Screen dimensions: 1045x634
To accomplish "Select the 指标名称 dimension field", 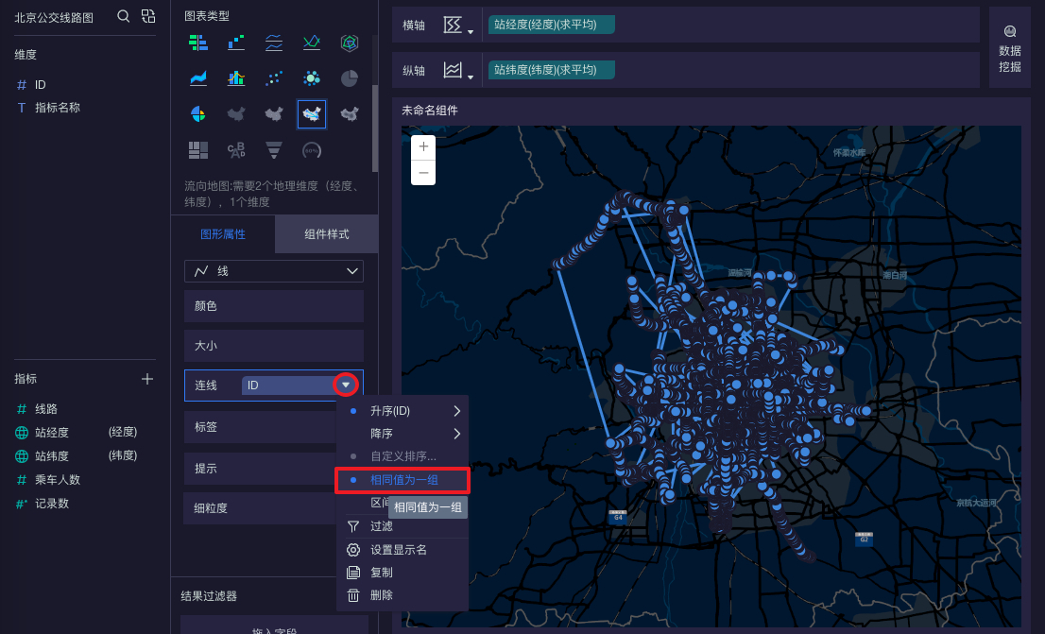I will tap(58, 108).
